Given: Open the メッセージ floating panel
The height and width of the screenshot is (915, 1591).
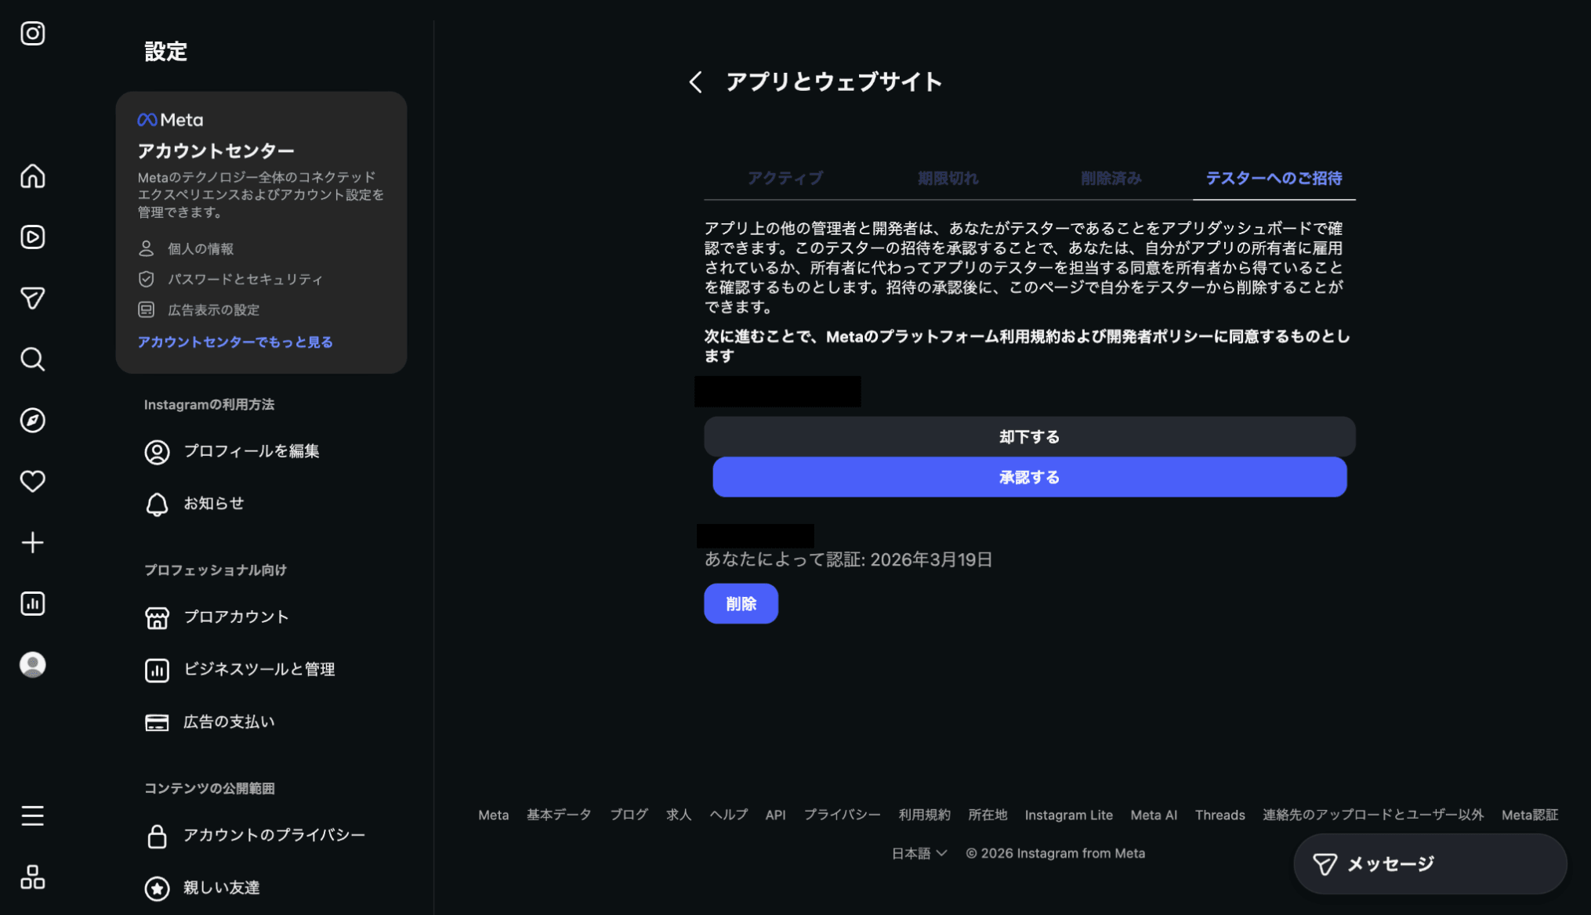Looking at the screenshot, I should [1429, 864].
